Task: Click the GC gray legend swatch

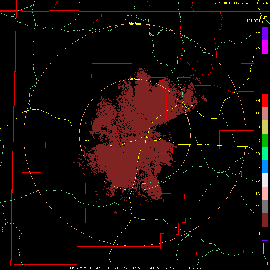Action: [265, 207]
